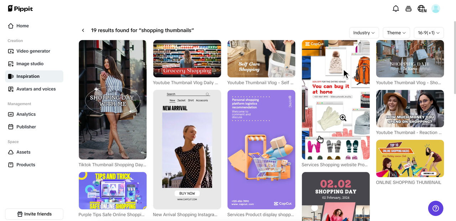Click the Pippit logo
This screenshot has height=221, width=456.
[x=20, y=9]
